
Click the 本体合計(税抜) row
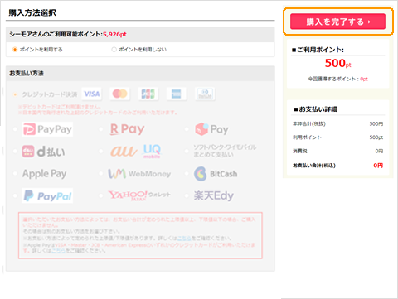[337, 123]
